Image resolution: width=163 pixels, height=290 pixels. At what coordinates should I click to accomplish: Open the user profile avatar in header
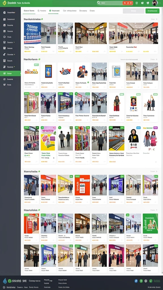tap(155, 3)
